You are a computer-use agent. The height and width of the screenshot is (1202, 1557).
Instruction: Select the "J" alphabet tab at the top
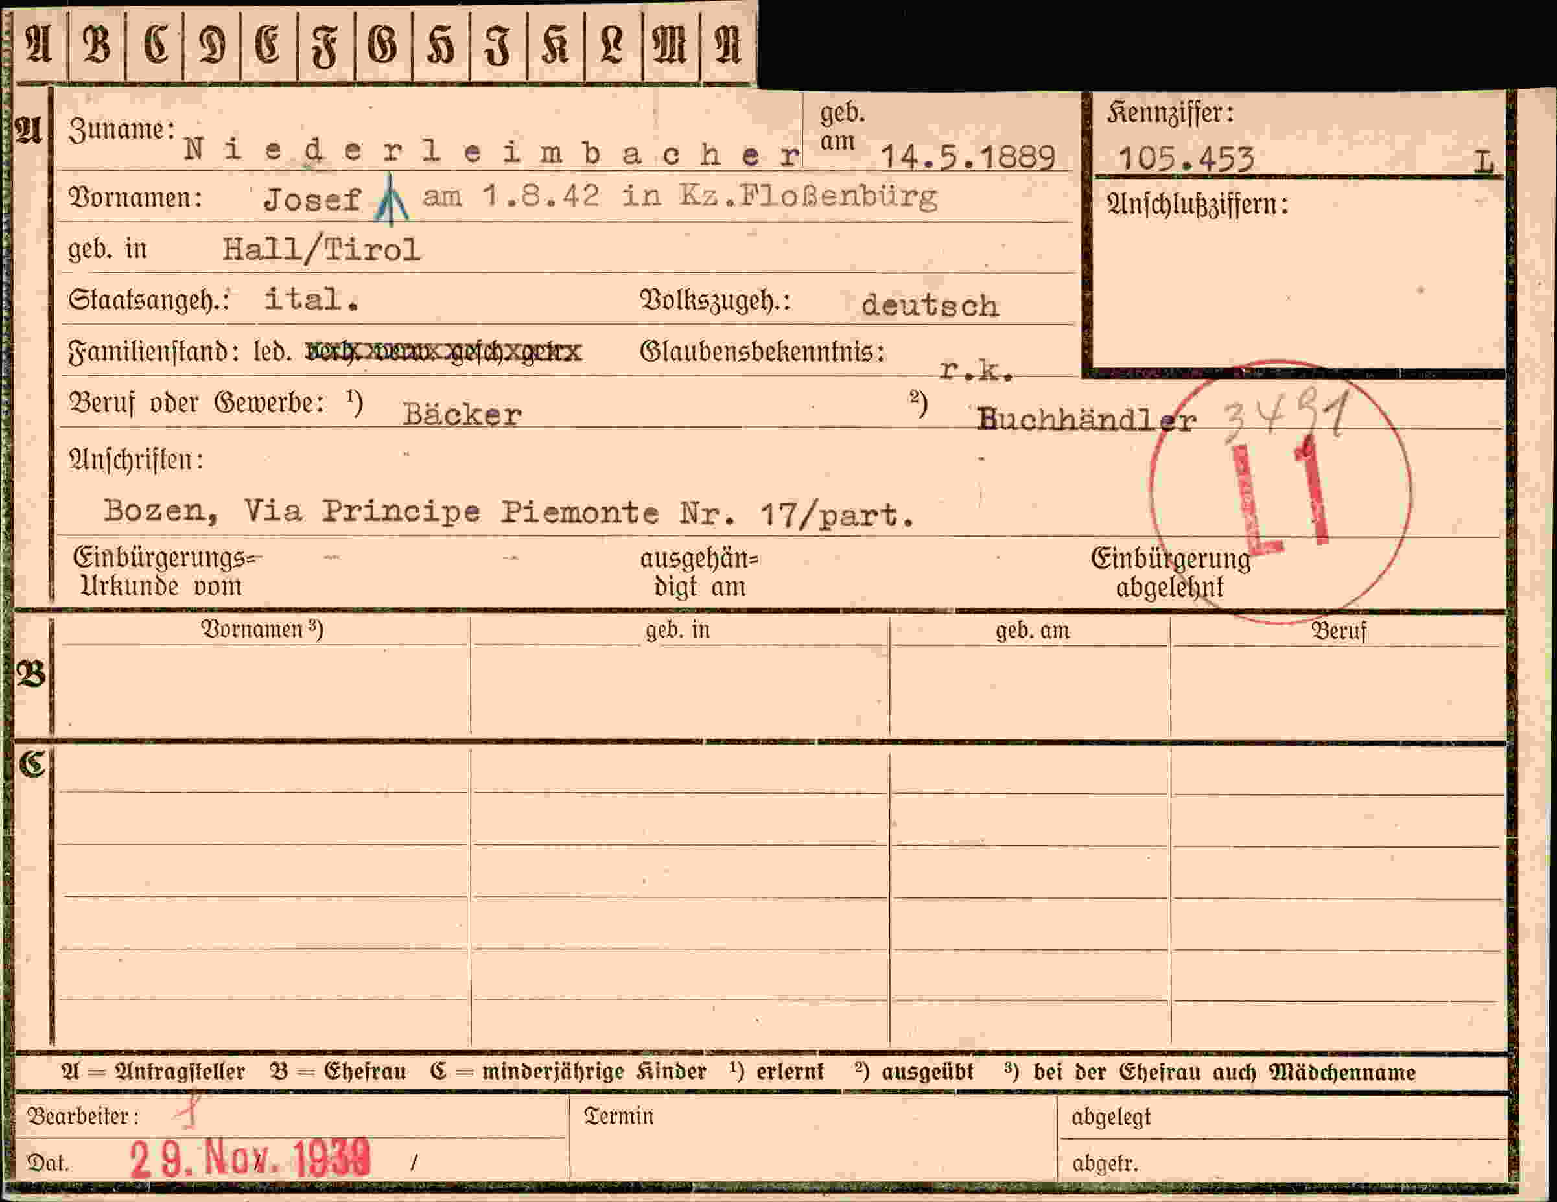tap(498, 45)
